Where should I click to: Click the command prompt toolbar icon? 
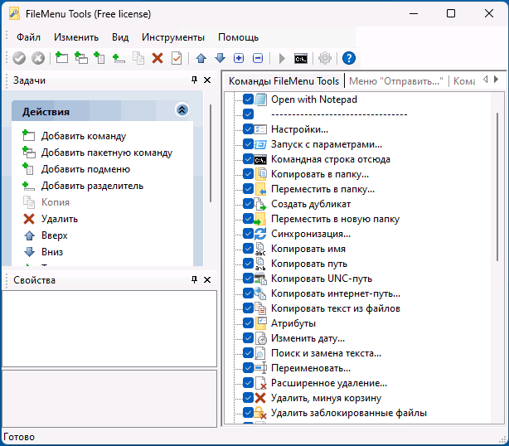[301, 59]
